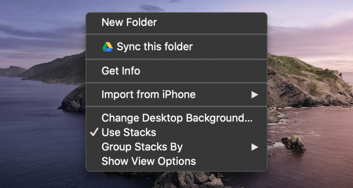
Task: Click the Google Drive icon
Action: 108,46
